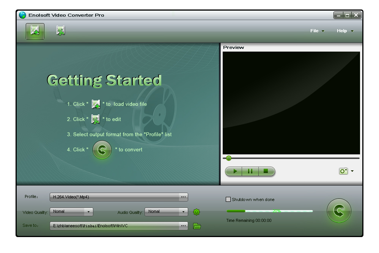
Task: Open the File menu
Action: 317,31
